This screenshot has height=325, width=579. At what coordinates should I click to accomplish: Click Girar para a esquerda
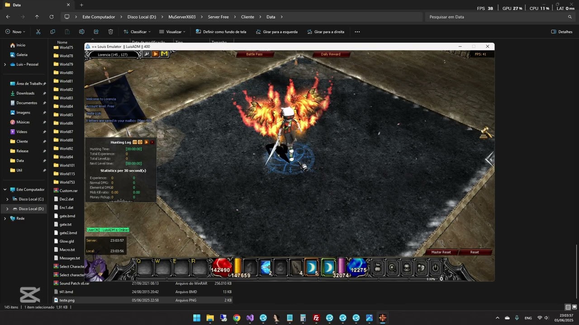277,32
